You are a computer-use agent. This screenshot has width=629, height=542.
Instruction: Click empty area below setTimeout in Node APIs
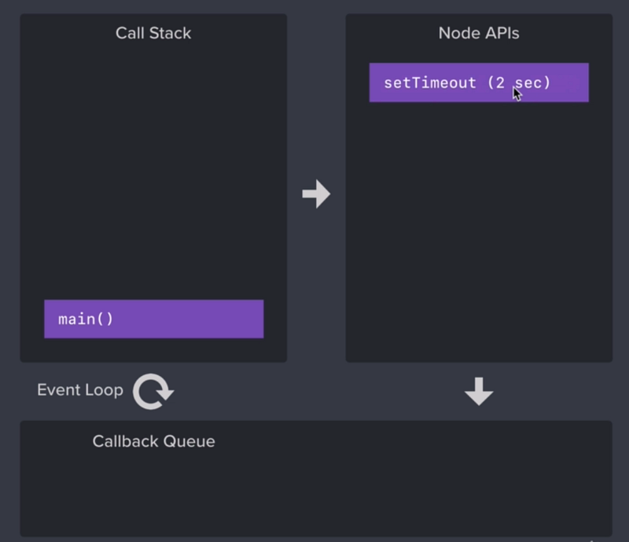(479, 233)
